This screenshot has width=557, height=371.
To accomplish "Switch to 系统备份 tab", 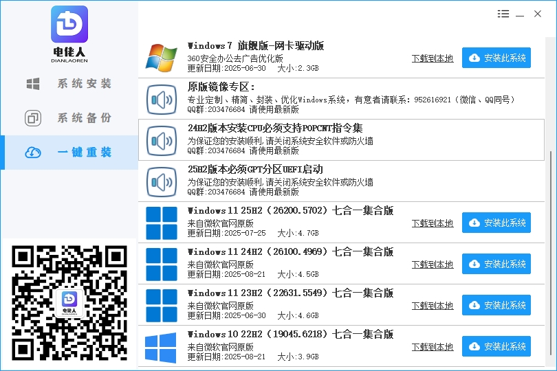I will (69, 118).
